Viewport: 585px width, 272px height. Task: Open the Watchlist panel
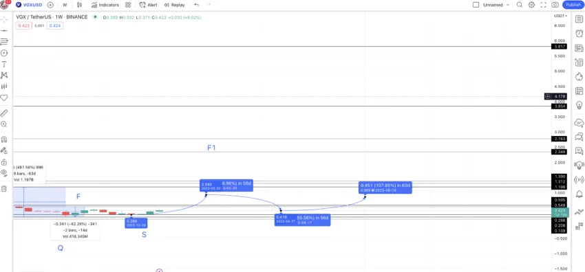click(579, 19)
